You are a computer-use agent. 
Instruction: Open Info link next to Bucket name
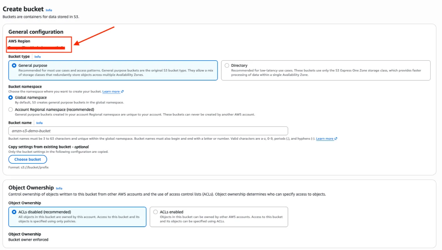[39, 123]
